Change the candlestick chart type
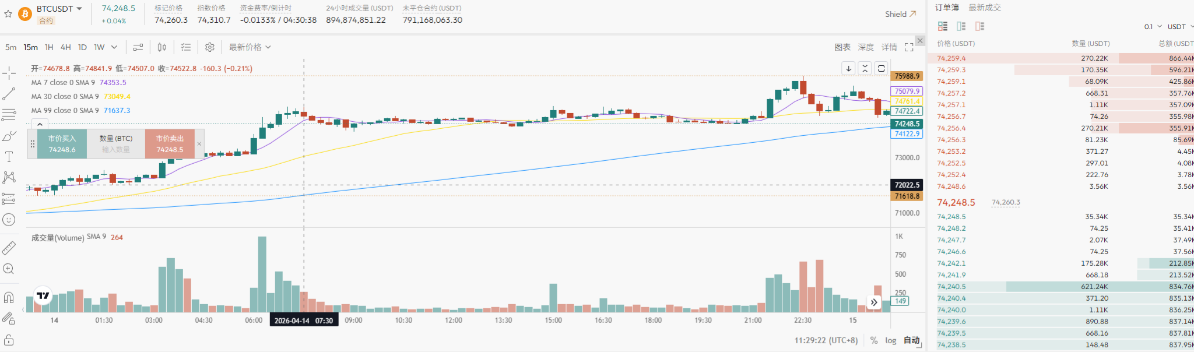1194x352 pixels. 162,47
